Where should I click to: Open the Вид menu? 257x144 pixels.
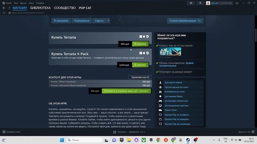pos(16,3)
